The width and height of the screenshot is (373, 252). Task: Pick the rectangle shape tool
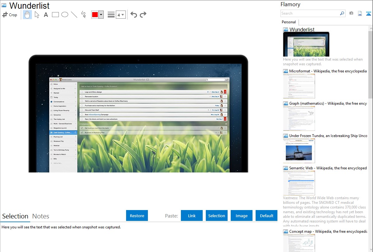tap(55, 15)
